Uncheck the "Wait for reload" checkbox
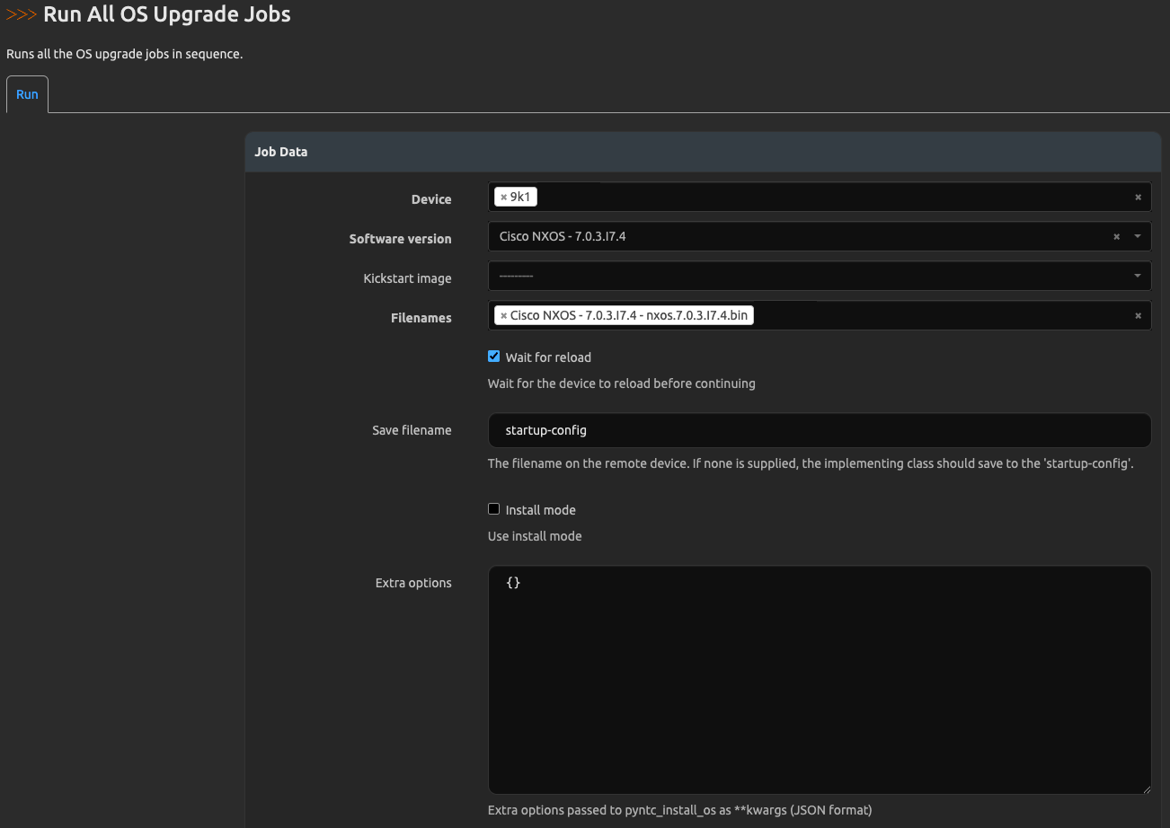1170x828 pixels. pos(493,356)
